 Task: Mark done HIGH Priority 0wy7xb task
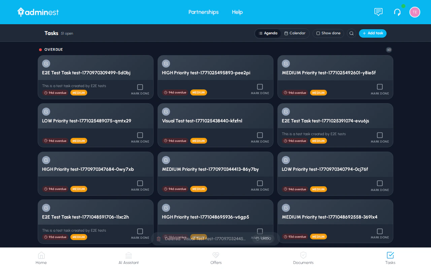[x=140, y=183]
